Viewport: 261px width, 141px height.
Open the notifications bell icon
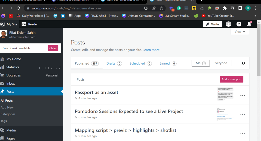249,24
